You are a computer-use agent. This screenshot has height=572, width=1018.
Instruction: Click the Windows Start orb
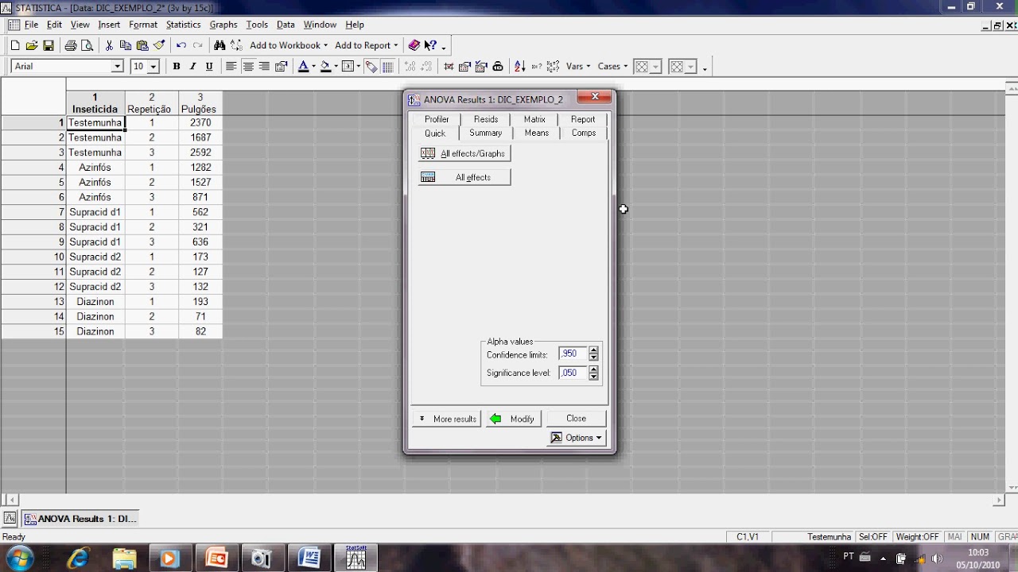pos(19,558)
